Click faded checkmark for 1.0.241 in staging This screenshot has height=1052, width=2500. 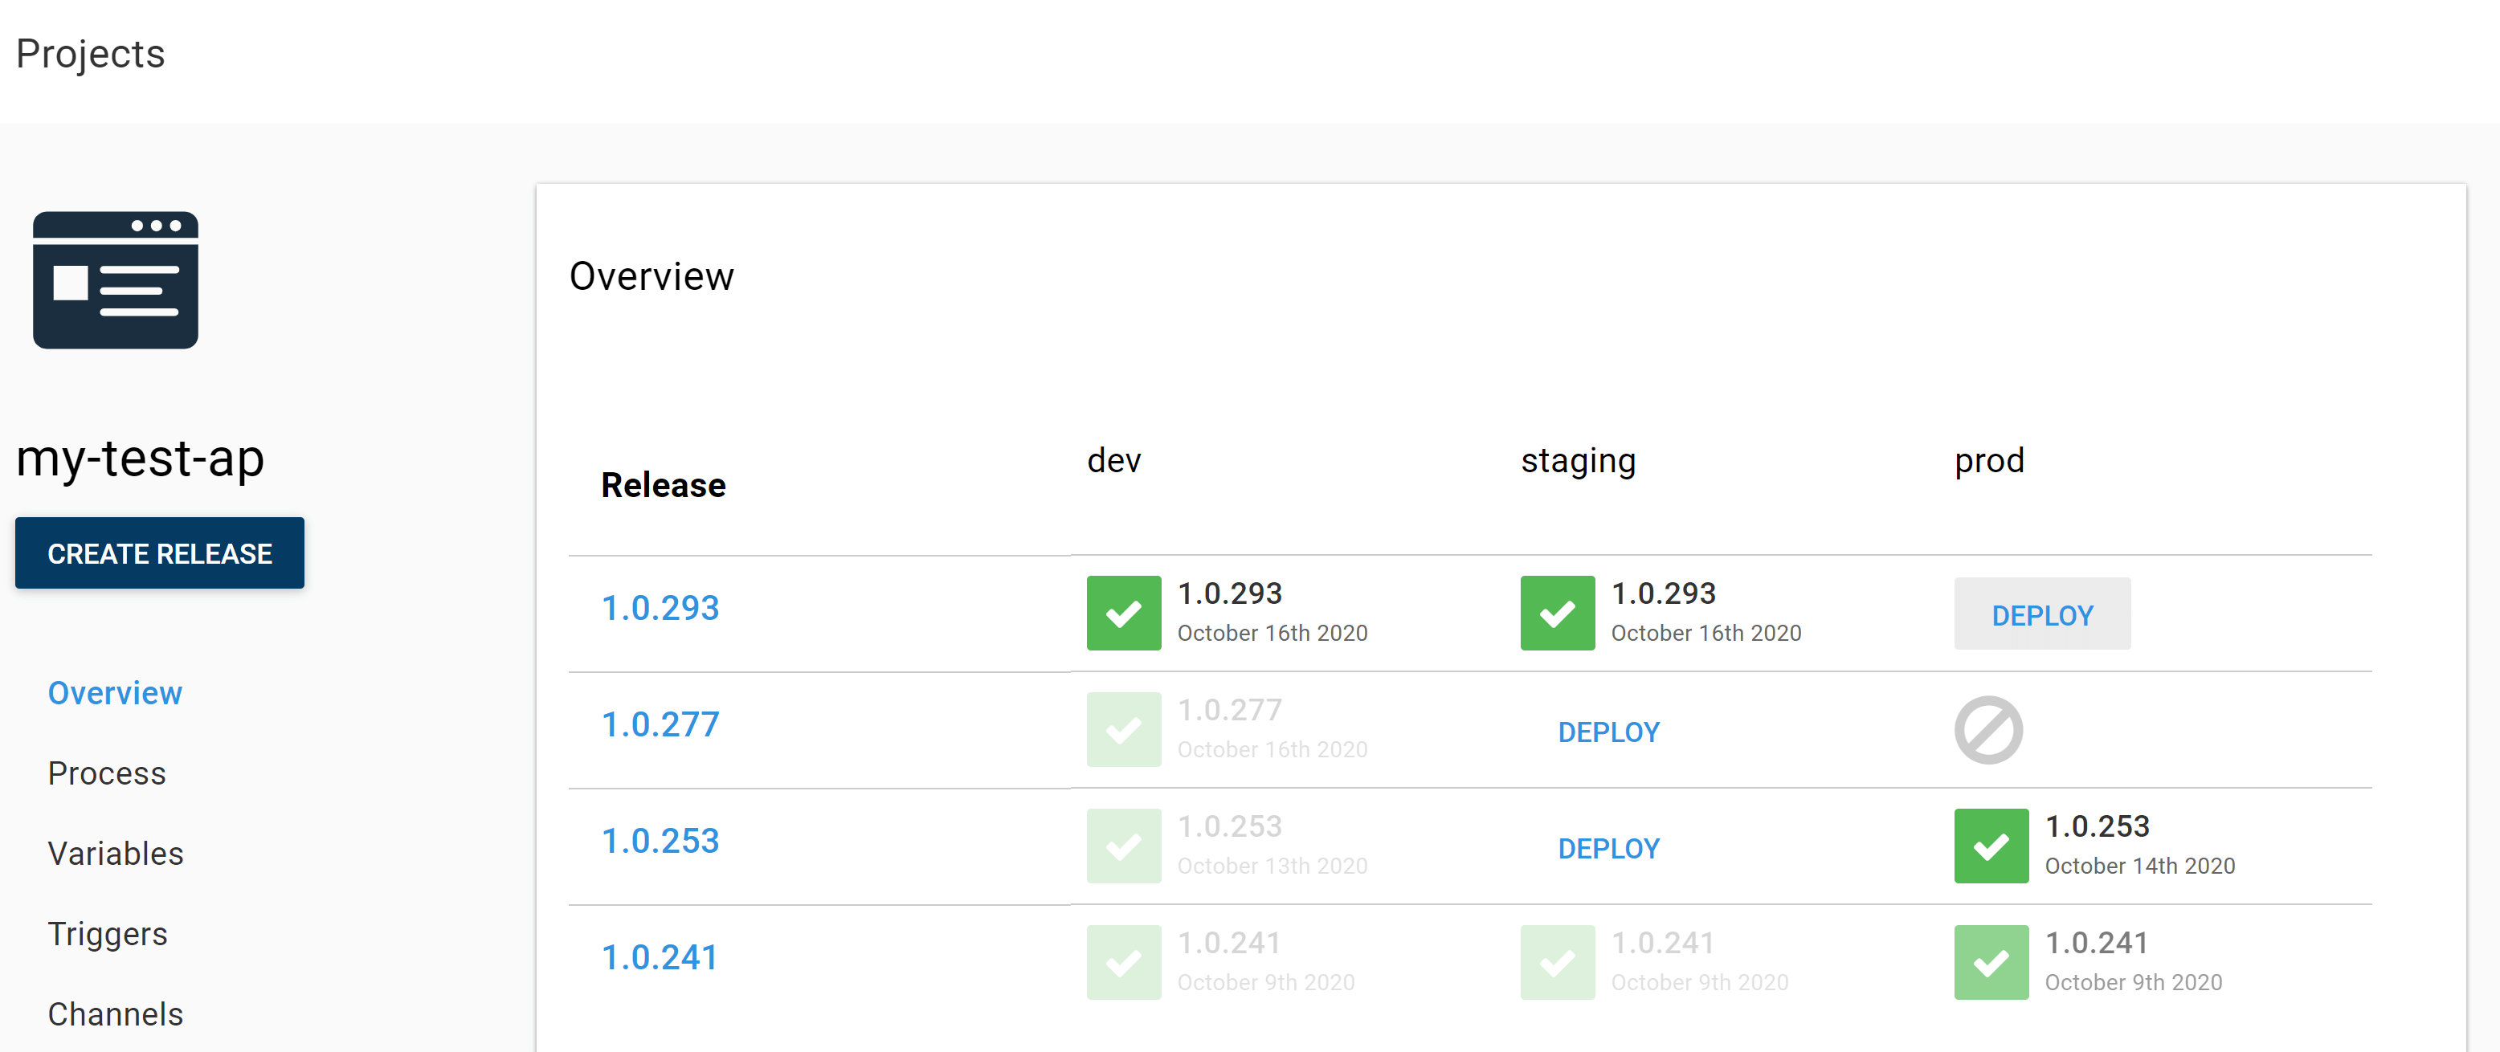(x=1558, y=963)
